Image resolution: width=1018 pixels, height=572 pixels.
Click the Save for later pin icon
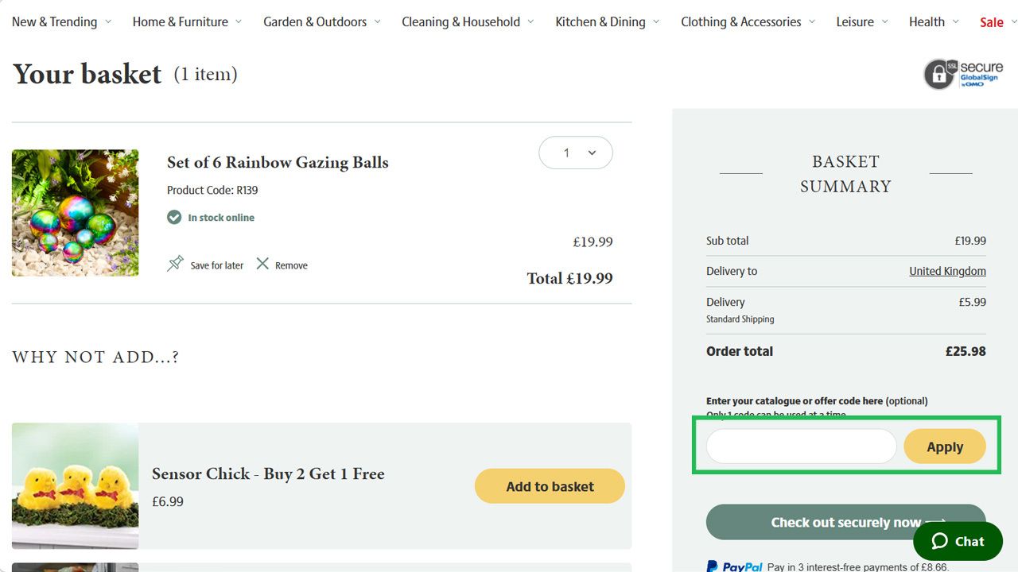click(176, 263)
